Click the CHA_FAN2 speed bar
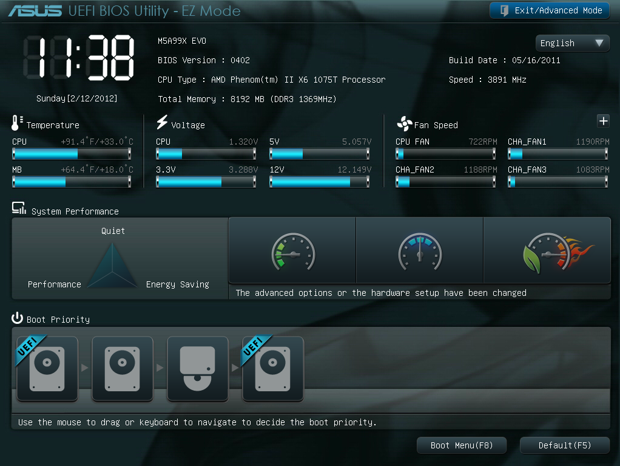 pos(446,182)
